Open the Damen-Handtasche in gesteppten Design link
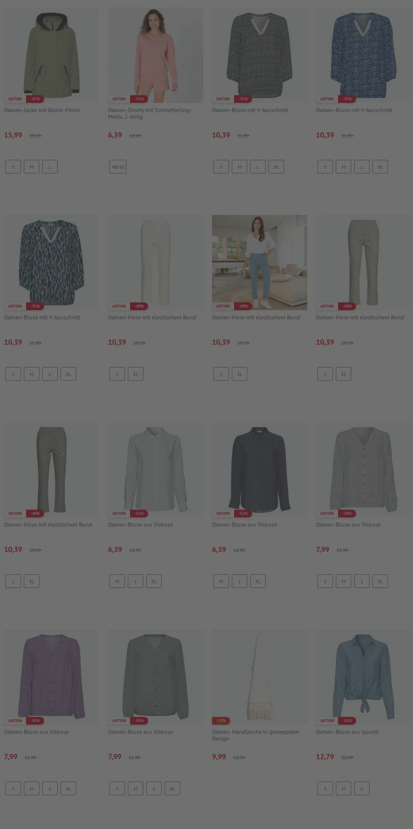The width and height of the screenshot is (413, 829). pyautogui.click(x=255, y=735)
